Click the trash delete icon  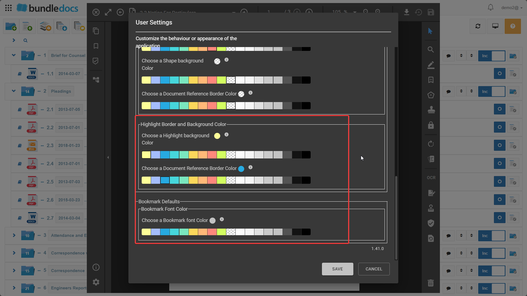pyautogui.click(x=431, y=283)
